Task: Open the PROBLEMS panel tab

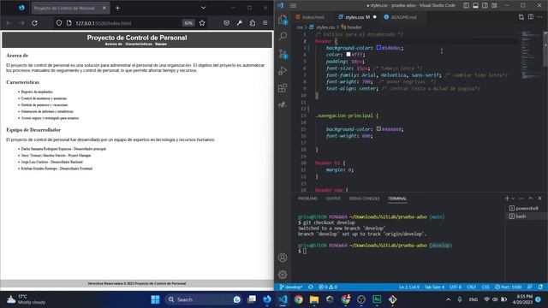Action: click(307, 198)
